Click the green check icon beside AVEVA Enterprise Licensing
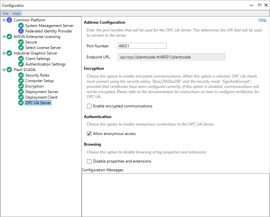This screenshot has height=217, width=270. click(x=9, y=37)
